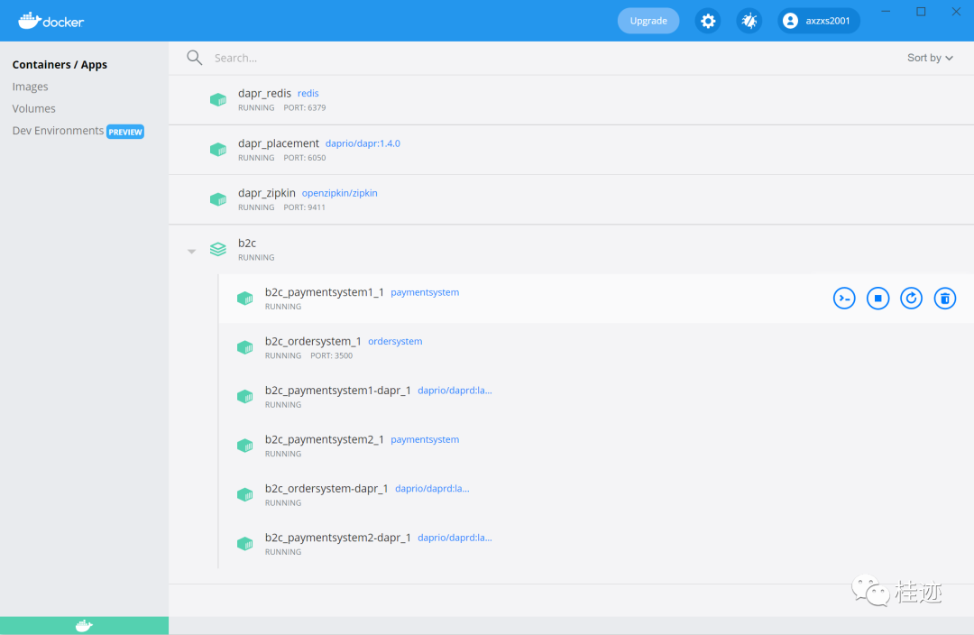Screen dimensions: 974x635
Task: Open daprio/daprd link of b2c_paymentsystem2-dapr_1
Action: pyautogui.click(x=455, y=538)
